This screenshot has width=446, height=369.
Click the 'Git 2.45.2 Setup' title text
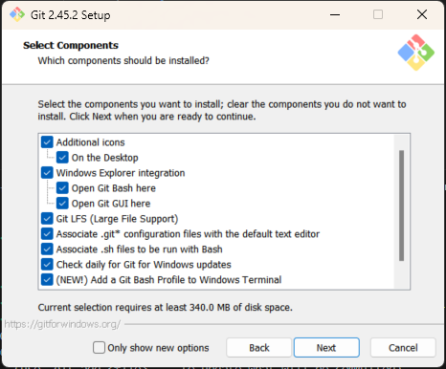(x=71, y=15)
